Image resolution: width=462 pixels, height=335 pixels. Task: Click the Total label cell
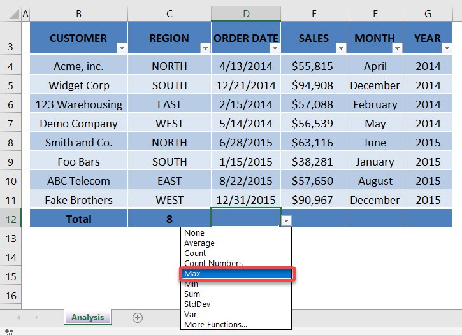pos(78,219)
